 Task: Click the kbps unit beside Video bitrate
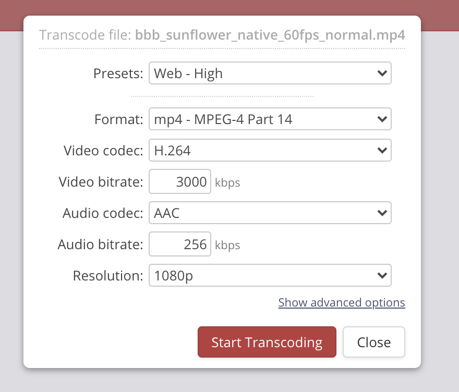[227, 183]
